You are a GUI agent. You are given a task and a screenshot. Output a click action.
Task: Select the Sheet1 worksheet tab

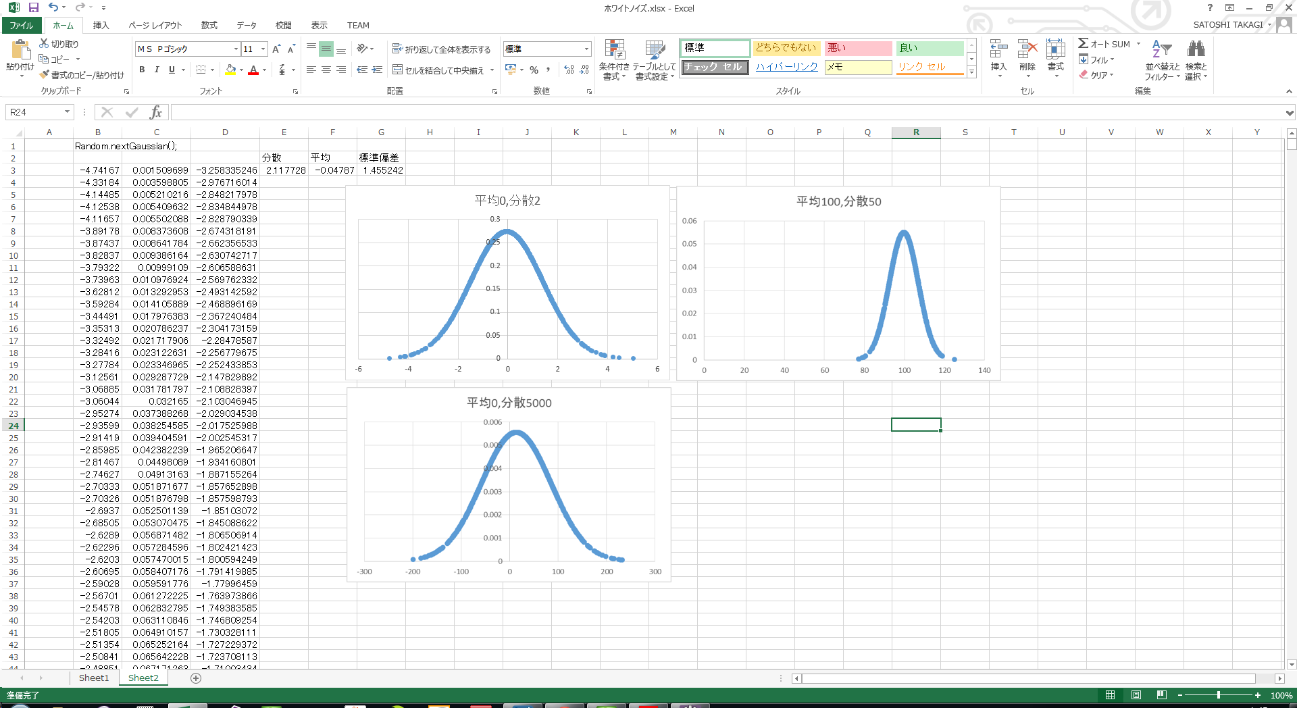coord(94,678)
